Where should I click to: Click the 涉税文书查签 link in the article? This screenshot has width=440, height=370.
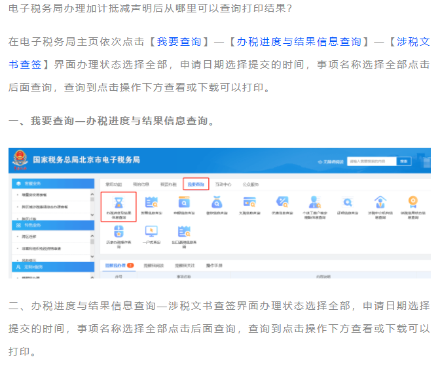pyautogui.click(x=26, y=65)
